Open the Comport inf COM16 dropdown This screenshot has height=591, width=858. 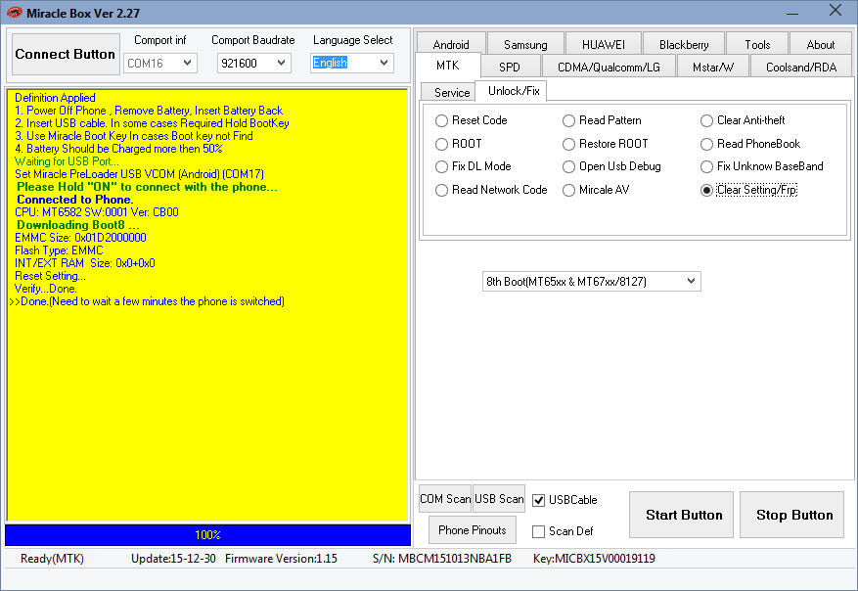pyautogui.click(x=160, y=63)
